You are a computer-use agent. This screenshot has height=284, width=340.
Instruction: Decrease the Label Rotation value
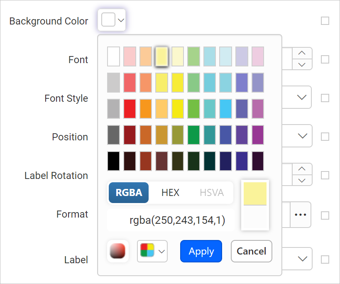302,180
